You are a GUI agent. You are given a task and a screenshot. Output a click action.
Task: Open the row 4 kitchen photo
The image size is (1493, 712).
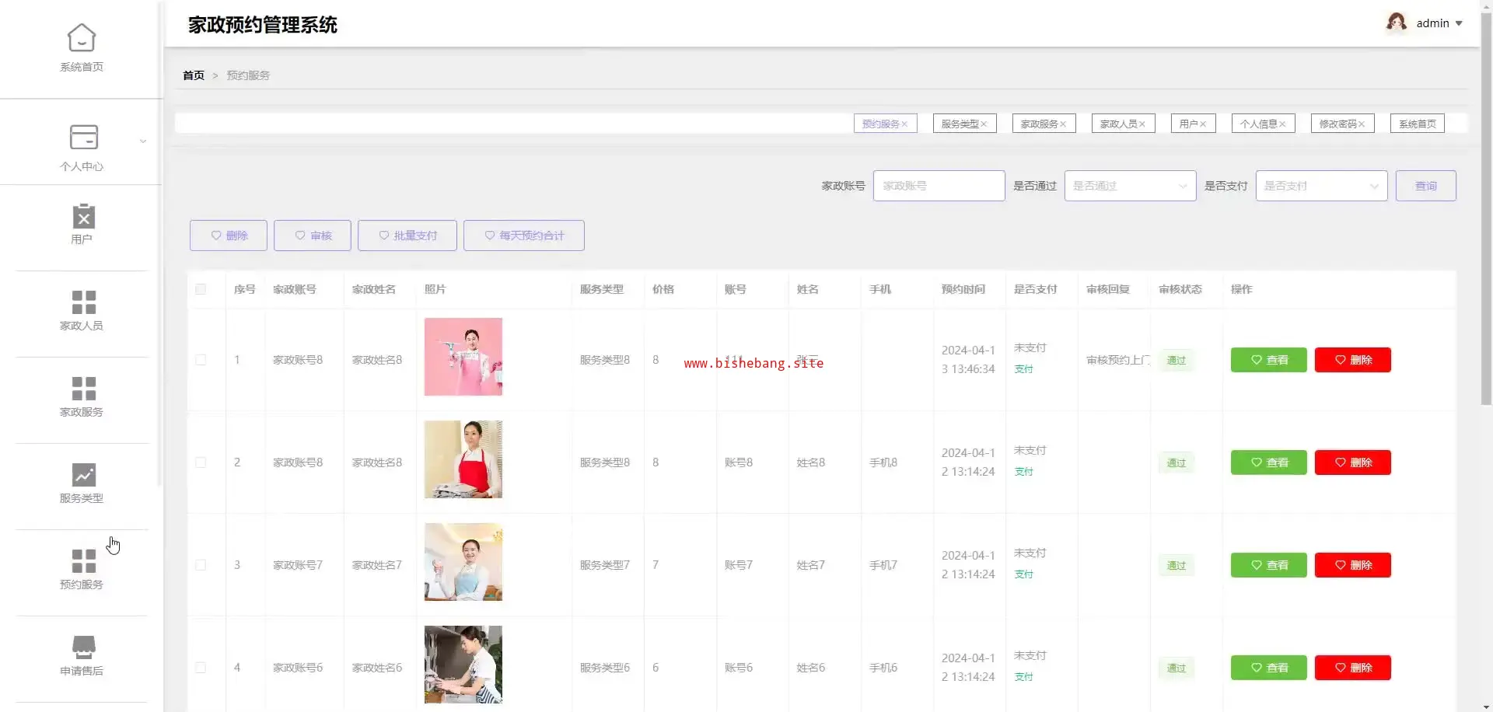pos(463,665)
